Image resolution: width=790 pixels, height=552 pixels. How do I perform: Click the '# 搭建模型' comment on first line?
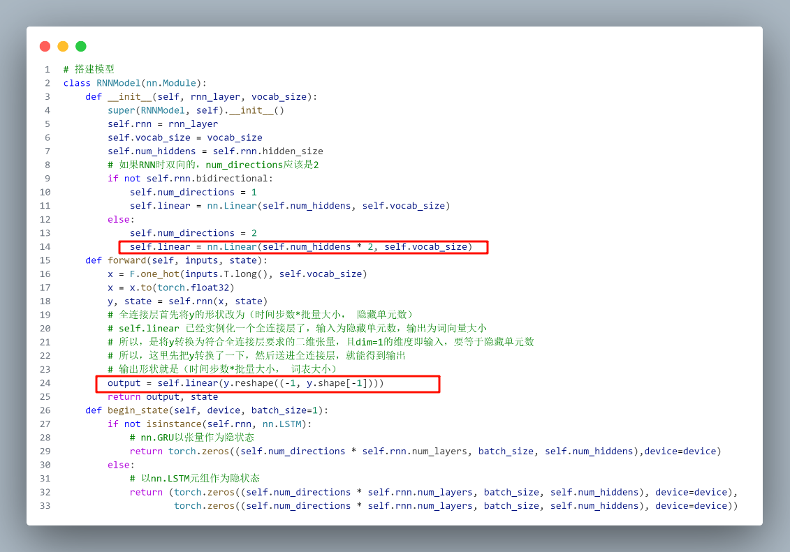(x=89, y=69)
